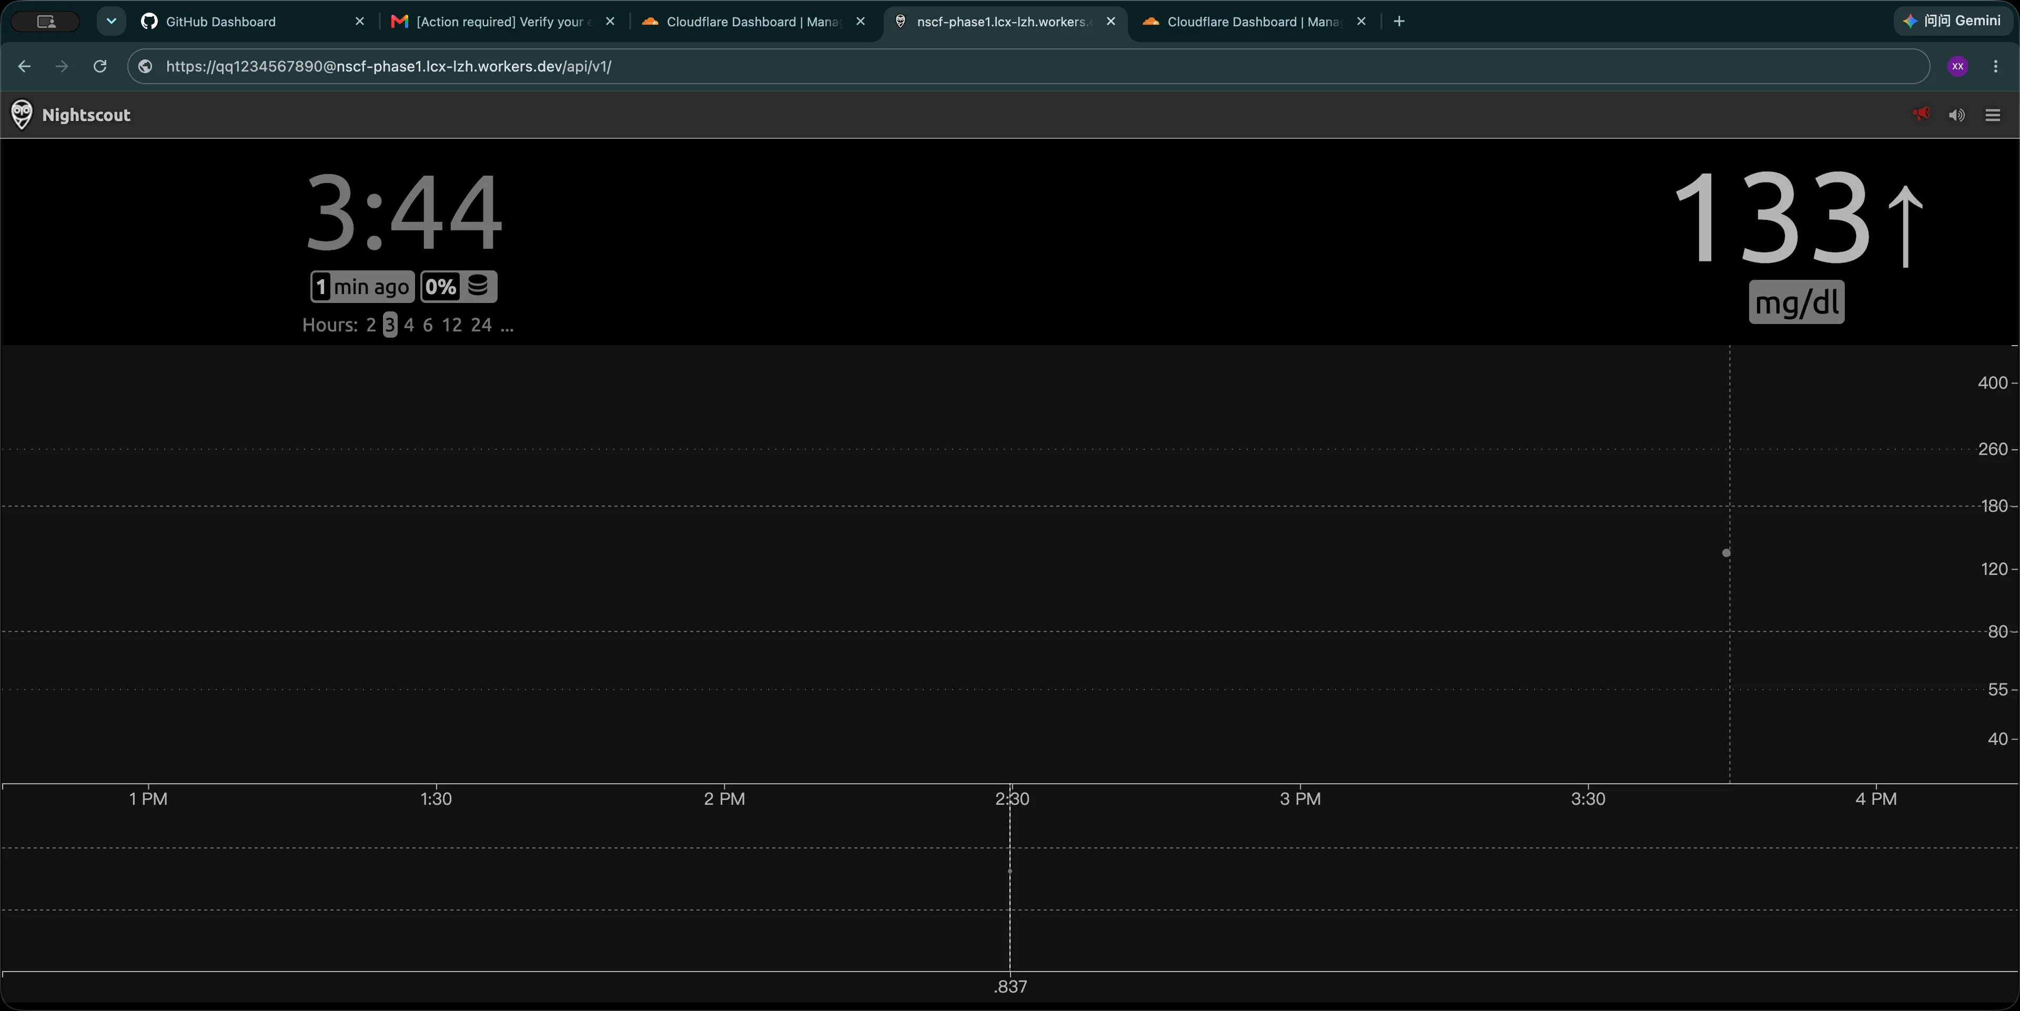Go back to previous page
2020x1011 pixels.
(24, 67)
